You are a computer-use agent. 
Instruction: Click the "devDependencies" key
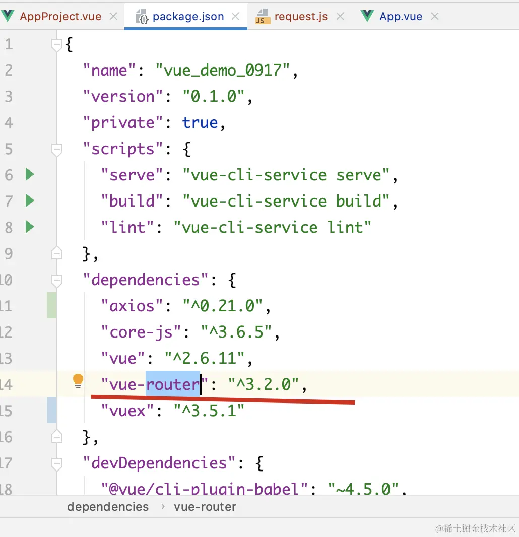159,463
